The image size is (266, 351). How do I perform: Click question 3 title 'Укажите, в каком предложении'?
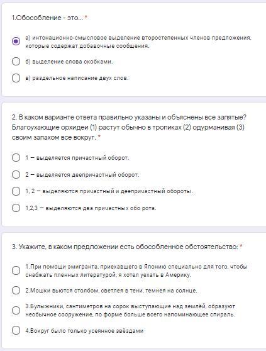click(x=125, y=247)
